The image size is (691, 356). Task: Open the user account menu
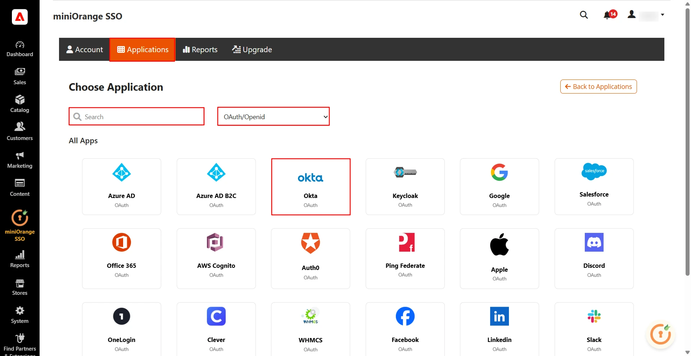646,15
